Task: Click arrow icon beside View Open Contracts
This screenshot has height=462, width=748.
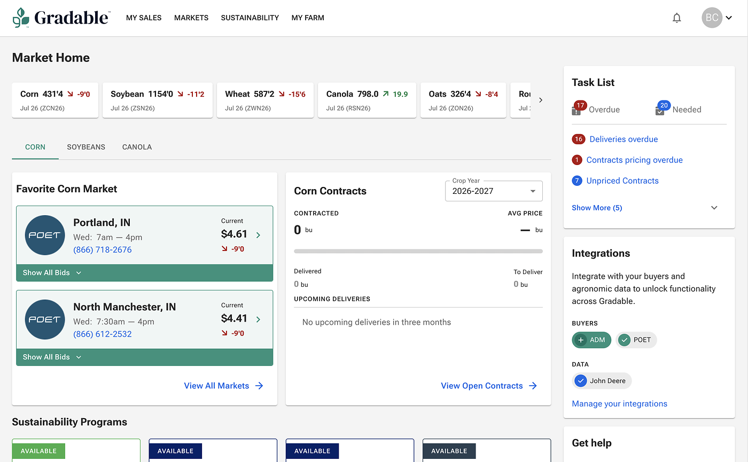Action: [533, 386]
